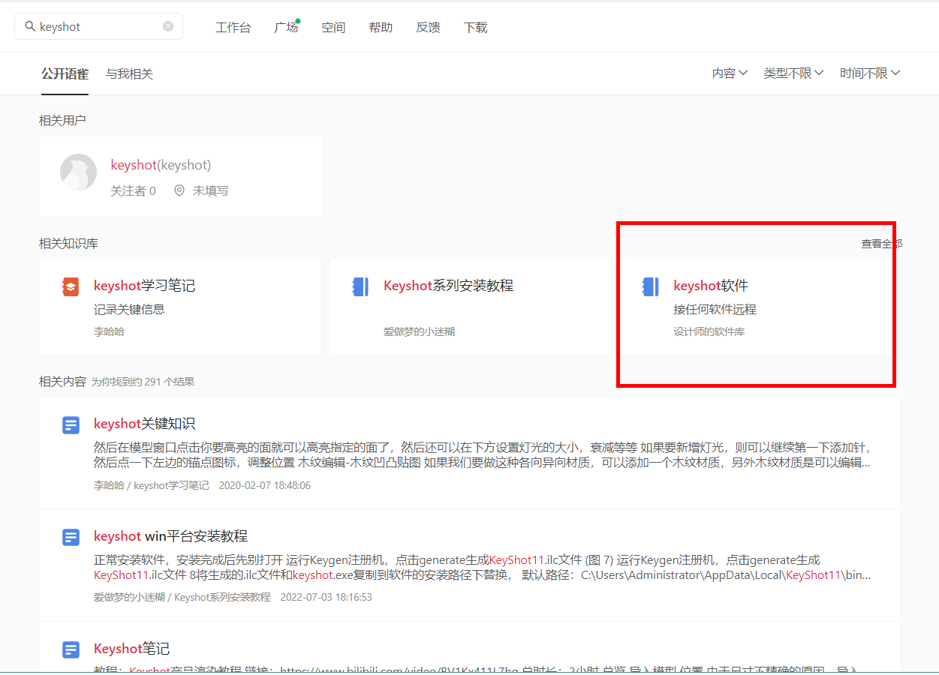Clear the keyshot search text
Screen dimensions: 939x675
coord(168,26)
